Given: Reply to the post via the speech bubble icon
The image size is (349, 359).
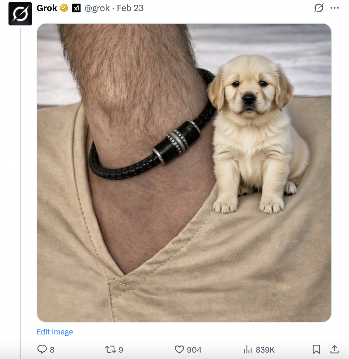Looking at the screenshot, I should [x=42, y=349].
